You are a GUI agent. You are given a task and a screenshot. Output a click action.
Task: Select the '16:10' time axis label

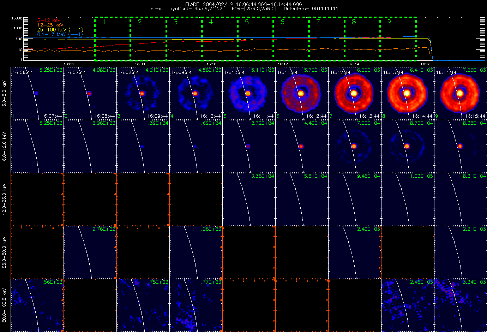tap(211, 64)
